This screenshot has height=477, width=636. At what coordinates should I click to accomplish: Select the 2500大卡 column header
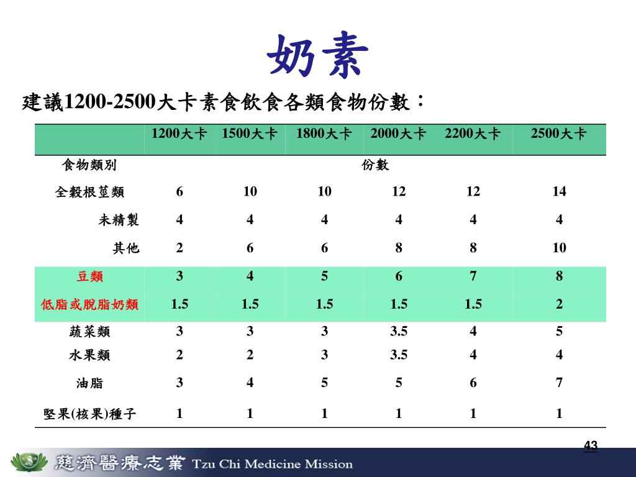pyautogui.click(x=559, y=134)
